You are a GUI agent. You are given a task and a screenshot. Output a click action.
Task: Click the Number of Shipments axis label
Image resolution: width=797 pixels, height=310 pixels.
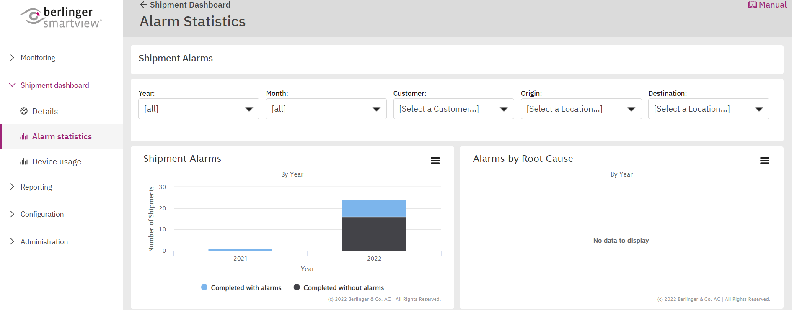(151, 219)
